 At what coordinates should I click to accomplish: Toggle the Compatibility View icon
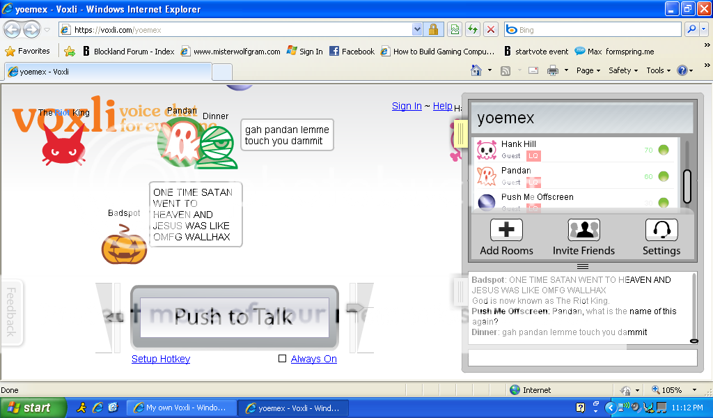(x=454, y=29)
